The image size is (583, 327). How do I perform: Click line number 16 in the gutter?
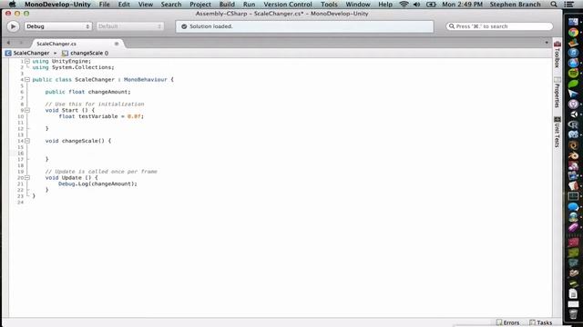point(20,154)
